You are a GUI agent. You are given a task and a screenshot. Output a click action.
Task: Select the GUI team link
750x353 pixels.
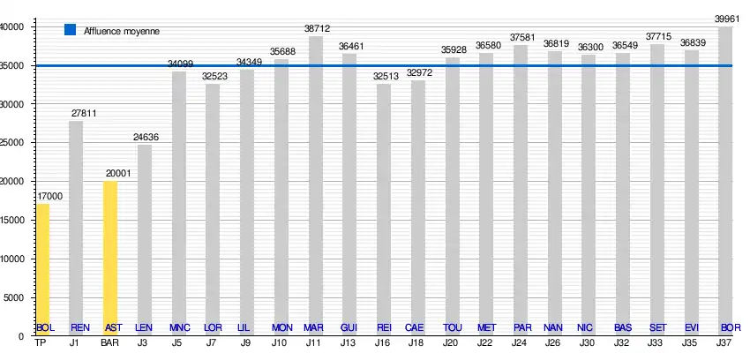[x=349, y=327]
